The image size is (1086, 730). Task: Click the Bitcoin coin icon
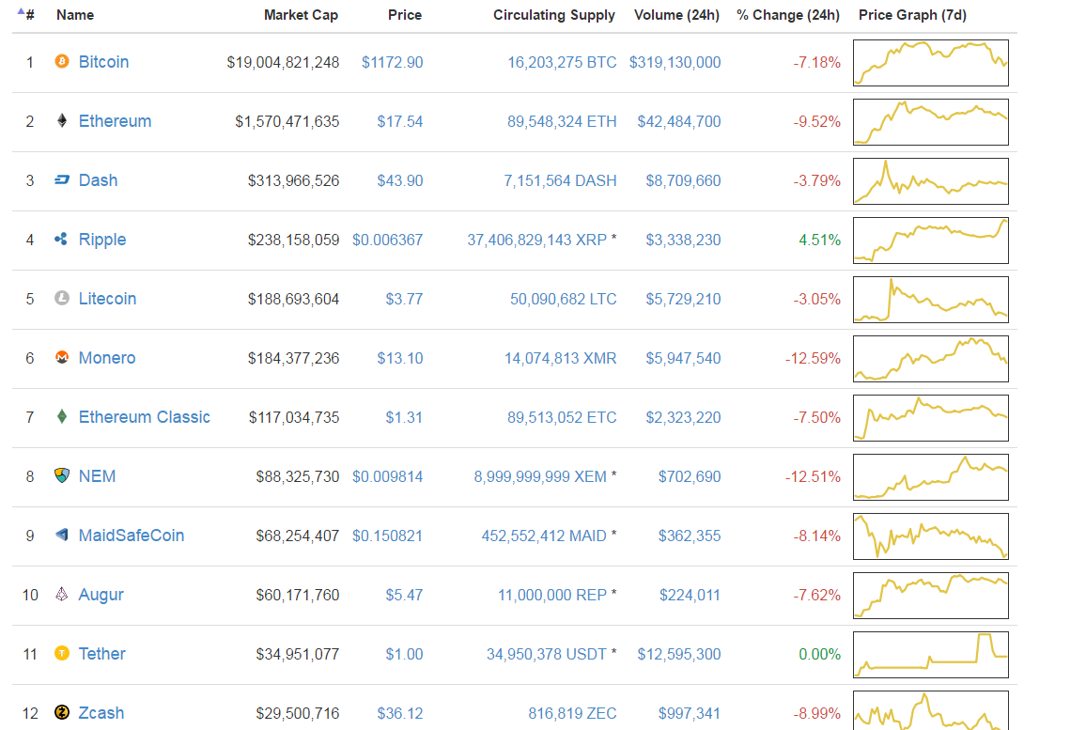(x=62, y=62)
